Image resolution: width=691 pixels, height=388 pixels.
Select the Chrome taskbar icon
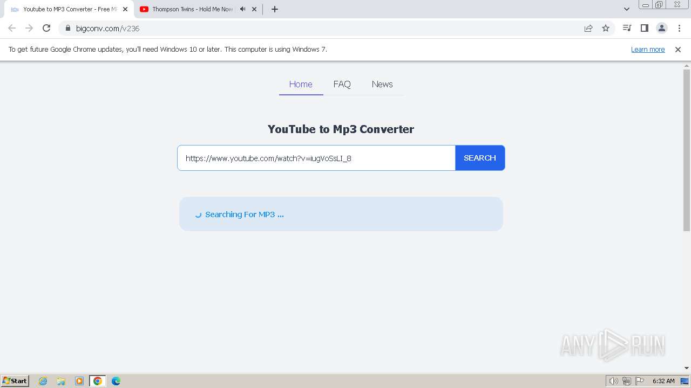pyautogui.click(x=98, y=381)
